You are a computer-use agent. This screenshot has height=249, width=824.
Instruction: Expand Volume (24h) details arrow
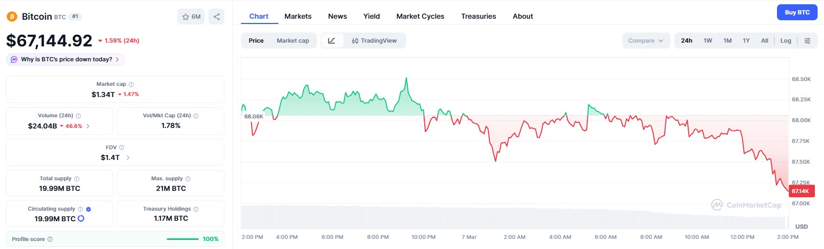88,126
